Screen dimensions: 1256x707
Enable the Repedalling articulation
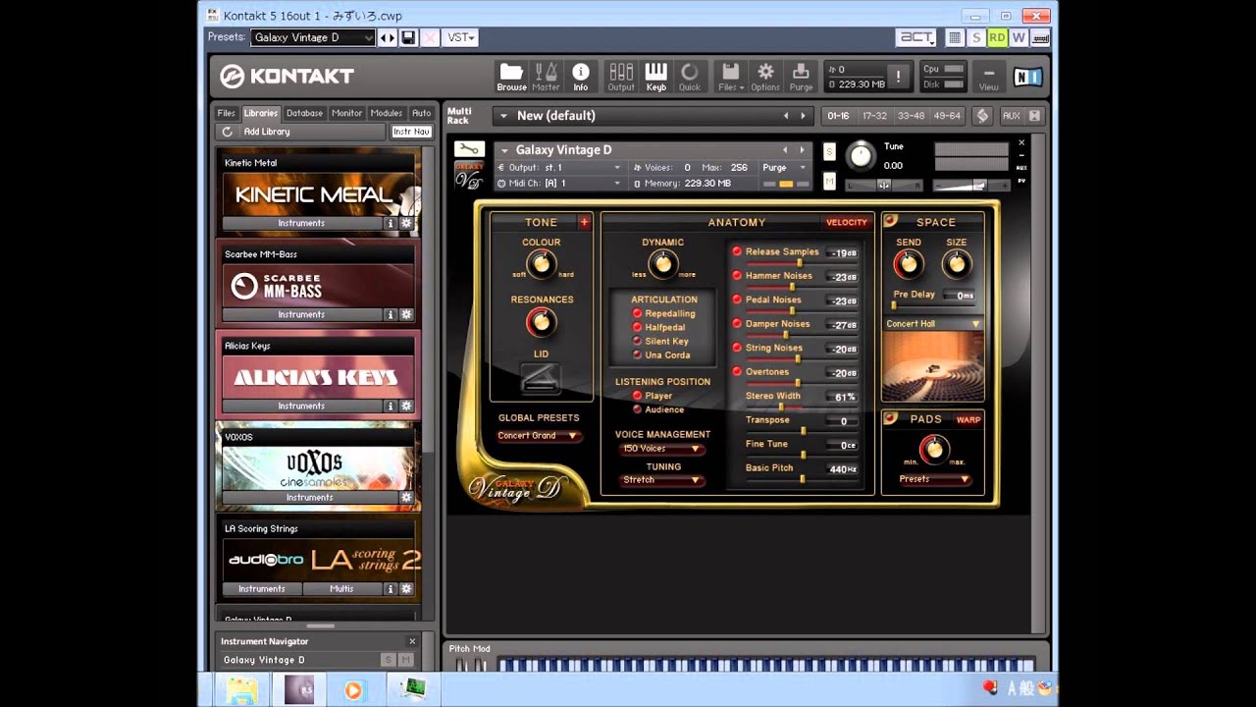click(637, 313)
